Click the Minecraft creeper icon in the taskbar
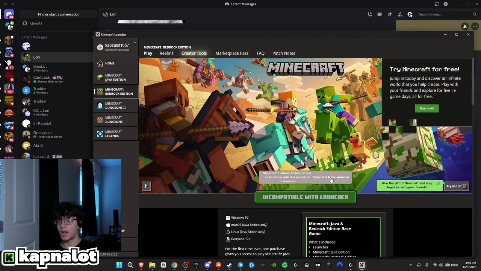Image resolution: width=481 pixels, height=271 pixels. pos(362,265)
